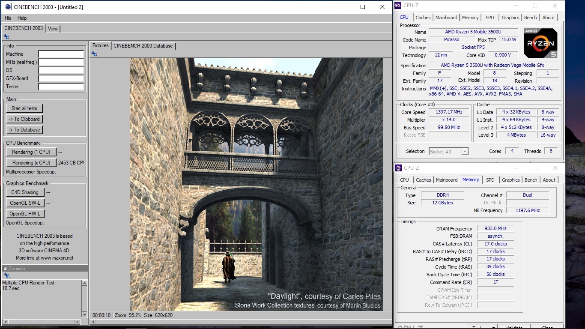Run the OpenGL SW-L test
This screenshot has width=585, height=329.
pyautogui.click(x=25, y=203)
